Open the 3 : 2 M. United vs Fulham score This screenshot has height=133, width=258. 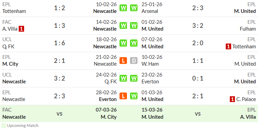(198, 26)
